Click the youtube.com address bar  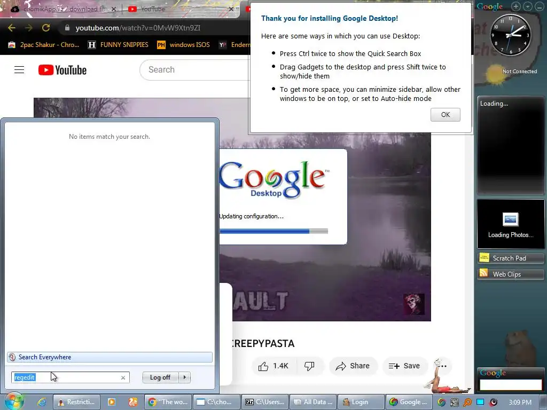pyautogui.click(x=138, y=28)
